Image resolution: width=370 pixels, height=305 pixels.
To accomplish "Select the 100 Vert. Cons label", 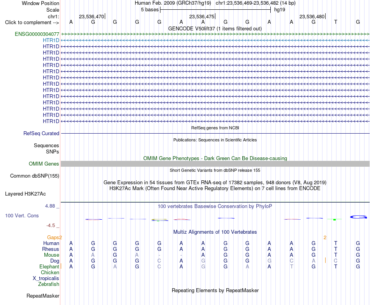I will pyautogui.click(x=22, y=215).
